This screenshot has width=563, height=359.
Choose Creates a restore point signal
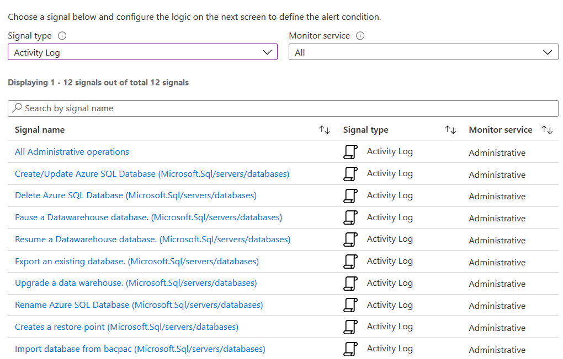pos(126,327)
